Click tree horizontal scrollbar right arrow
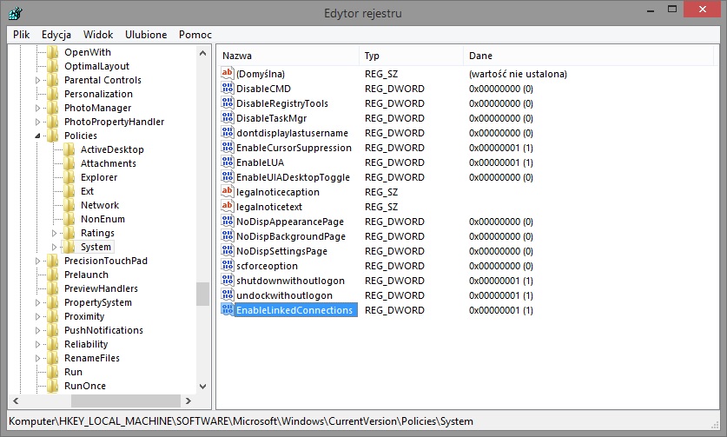Screen dimensions: 727x437 [188, 401]
